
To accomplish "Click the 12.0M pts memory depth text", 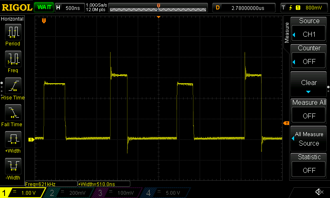I will tap(96, 9).
